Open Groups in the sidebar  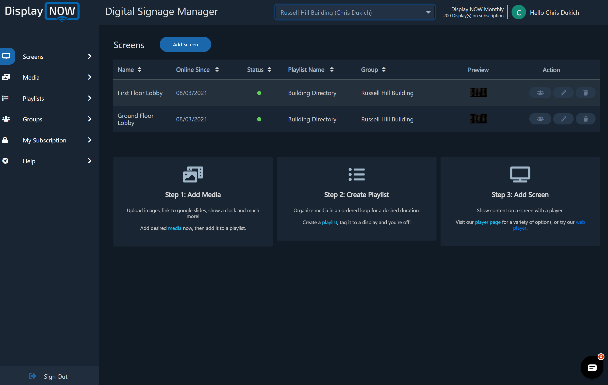point(32,119)
